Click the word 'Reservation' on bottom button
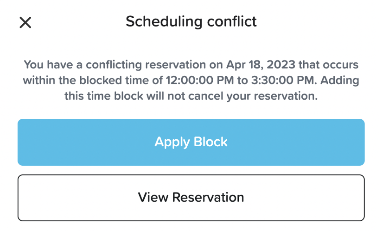Image resolution: width=379 pixels, height=231 pixels. [x=208, y=197]
